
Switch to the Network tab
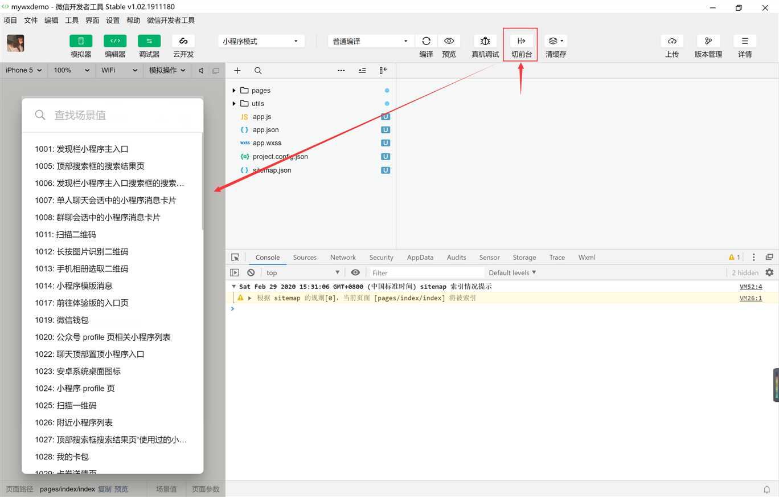point(343,258)
